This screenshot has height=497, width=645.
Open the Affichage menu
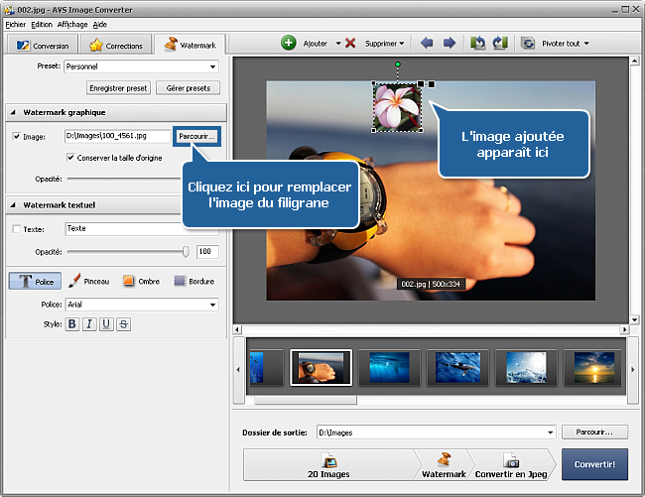pyautogui.click(x=70, y=23)
